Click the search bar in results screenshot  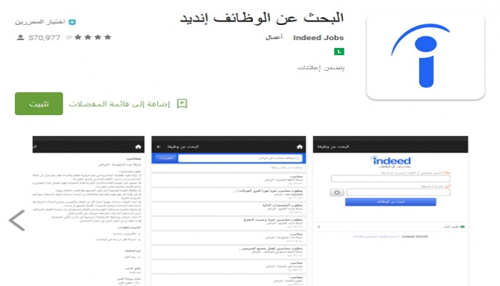tap(240, 158)
